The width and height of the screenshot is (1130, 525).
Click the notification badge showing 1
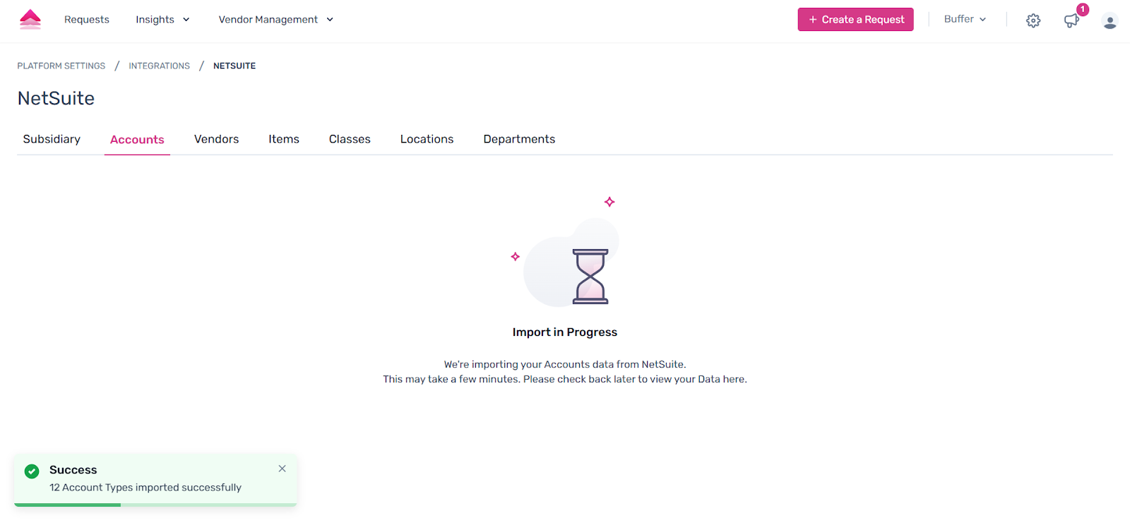[1083, 9]
